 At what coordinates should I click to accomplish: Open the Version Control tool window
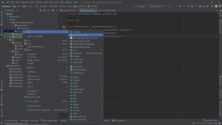pos(11,120)
